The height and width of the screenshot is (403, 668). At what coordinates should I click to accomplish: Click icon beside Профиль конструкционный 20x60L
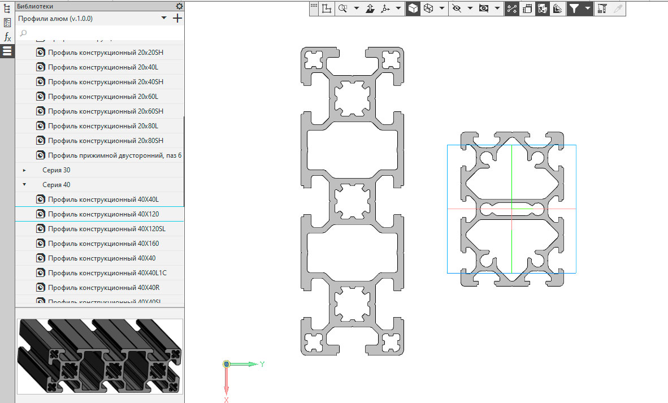pos(41,96)
